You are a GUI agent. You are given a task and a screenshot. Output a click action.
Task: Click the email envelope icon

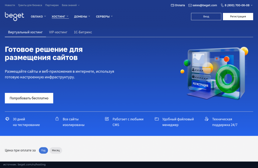(x=190, y=5)
